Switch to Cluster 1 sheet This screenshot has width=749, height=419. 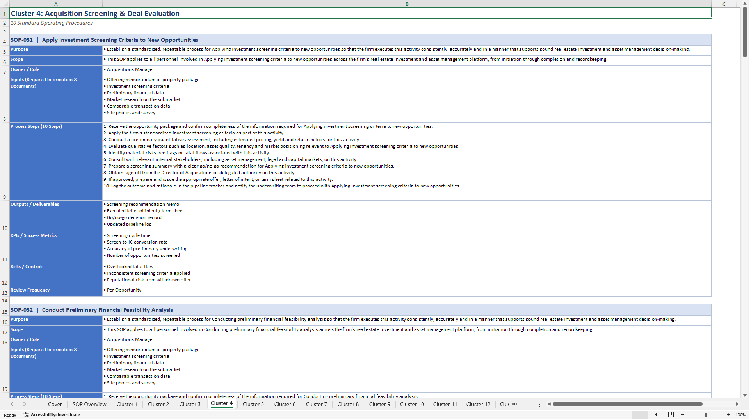127,404
